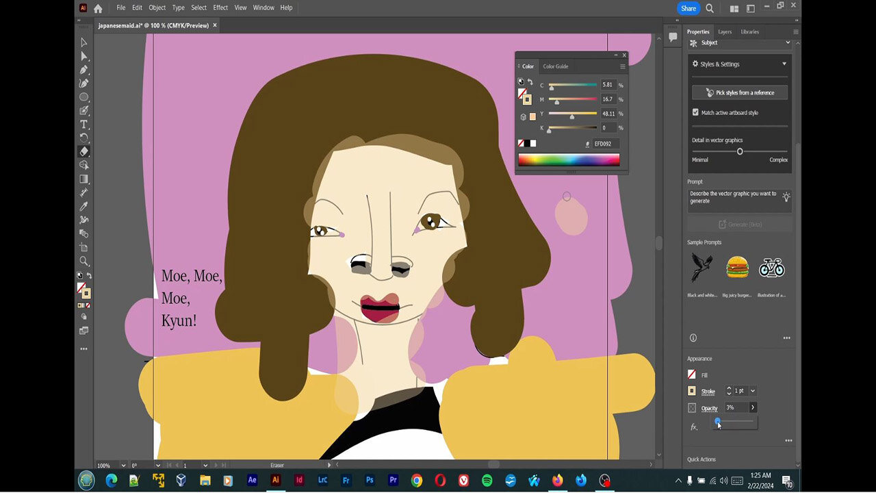Open the Effect menu
This screenshot has width=876, height=493.
point(220,8)
